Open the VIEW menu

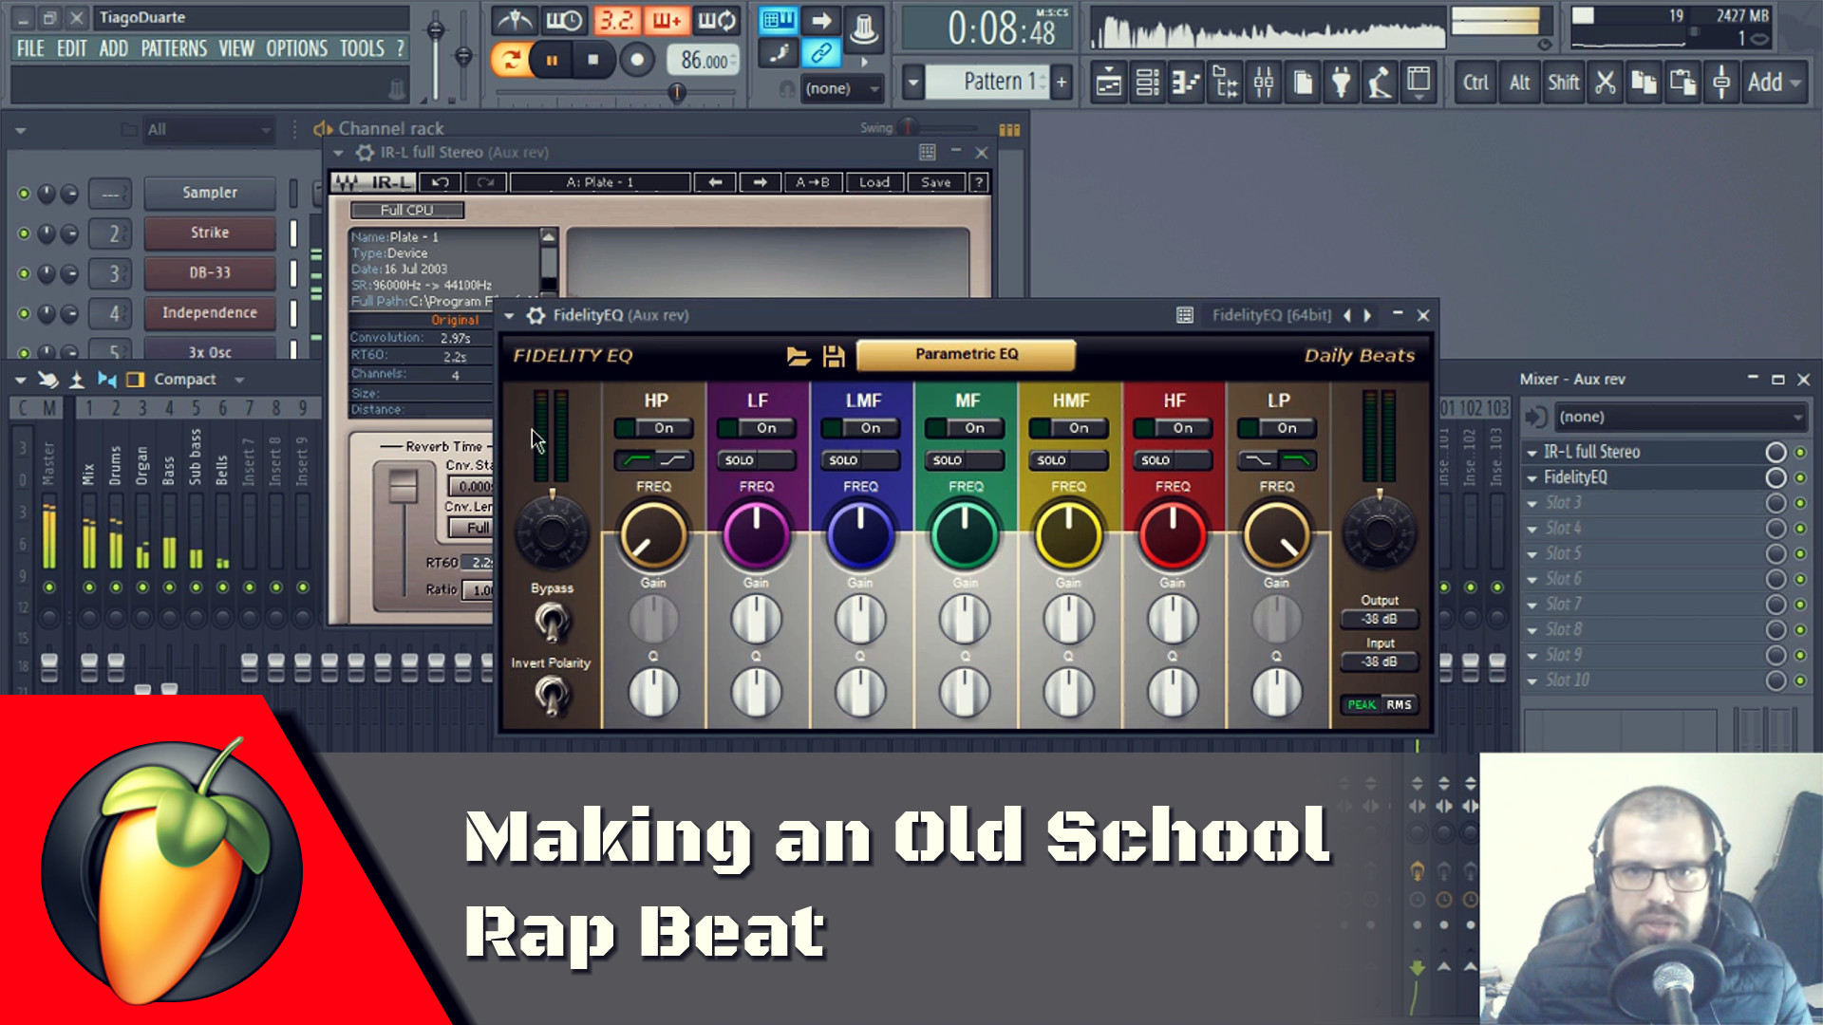tap(236, 48)
